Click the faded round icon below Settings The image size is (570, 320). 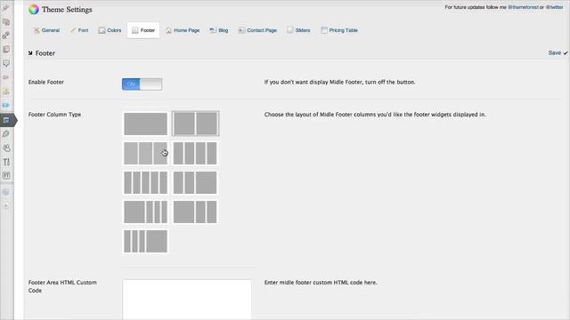pos(6,192)
